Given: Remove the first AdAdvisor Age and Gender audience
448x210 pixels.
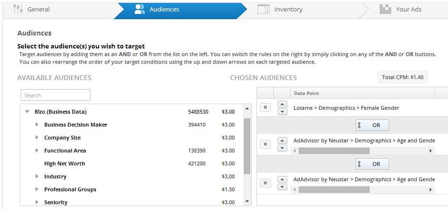Looking at the screenshot, I should pyautogui.click(x=265, y=144).
